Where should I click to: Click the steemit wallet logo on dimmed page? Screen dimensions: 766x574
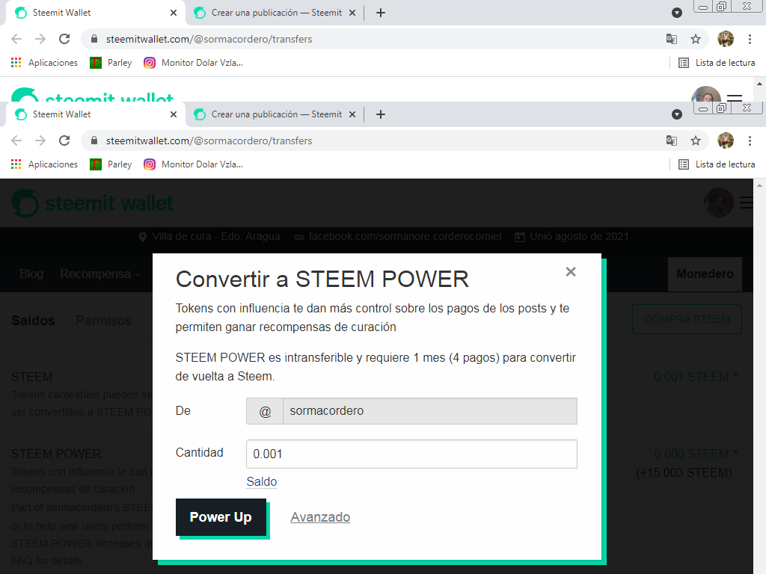coord(92,203)
